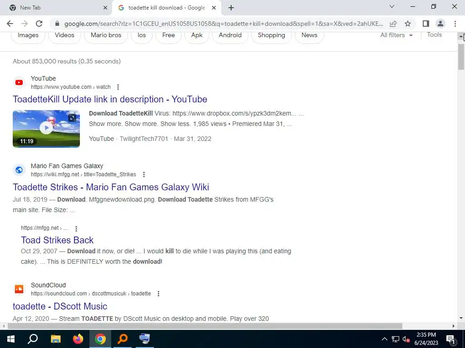
Task: Open the taskbar clock and date
Action: point(426,339)
